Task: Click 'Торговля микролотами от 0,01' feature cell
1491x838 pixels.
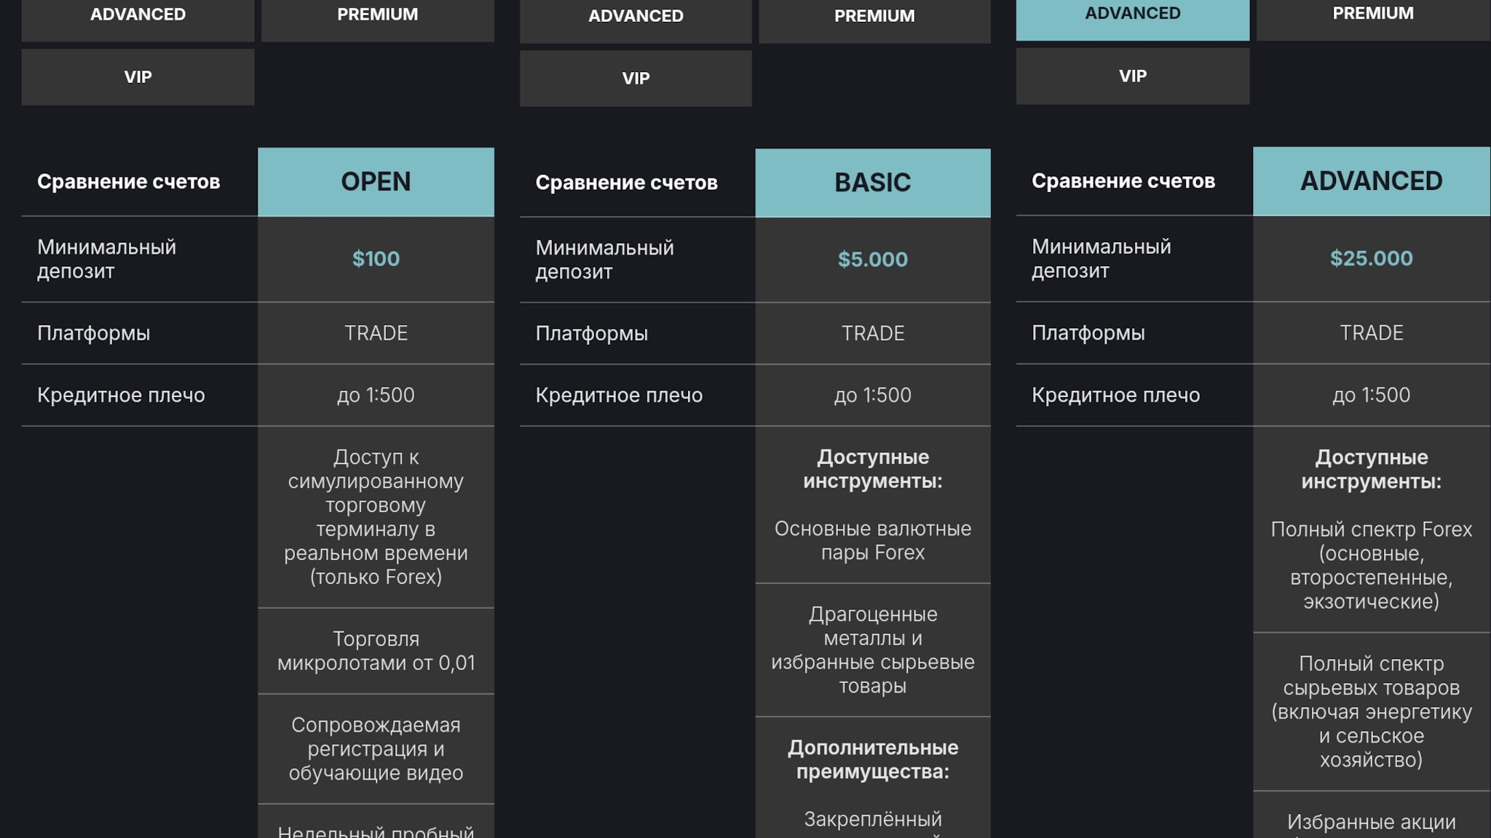Action: (376, 651)
